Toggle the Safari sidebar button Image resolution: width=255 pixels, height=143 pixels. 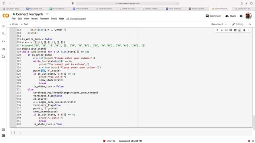pos(4,4)
